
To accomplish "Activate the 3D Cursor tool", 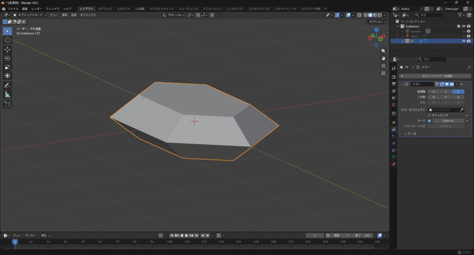I will click(x=7, y=40).
